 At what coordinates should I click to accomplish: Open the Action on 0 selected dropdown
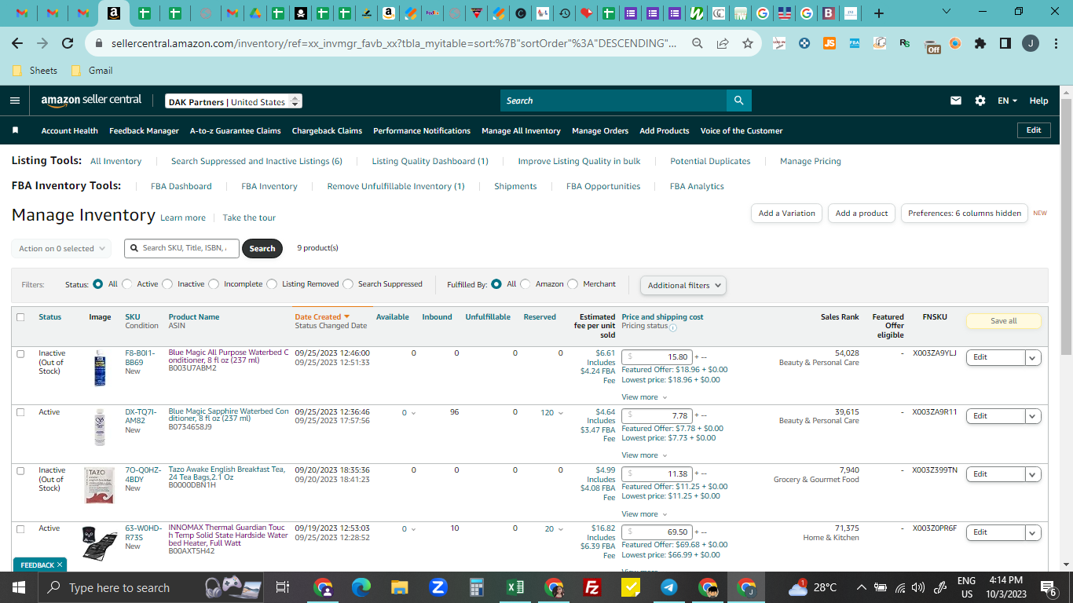click(61, 248)
